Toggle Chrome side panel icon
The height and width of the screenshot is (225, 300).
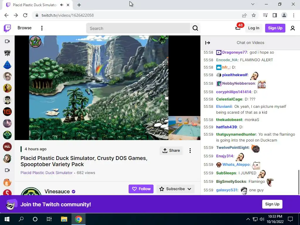coord(275,15)
